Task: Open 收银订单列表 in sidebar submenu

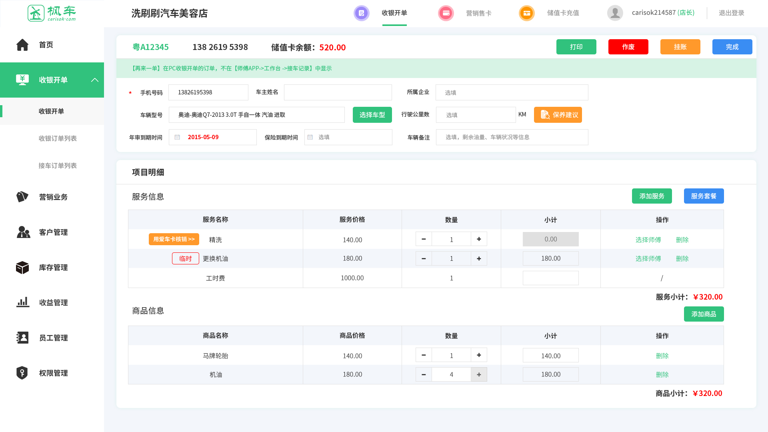Action: coord(58,138)
